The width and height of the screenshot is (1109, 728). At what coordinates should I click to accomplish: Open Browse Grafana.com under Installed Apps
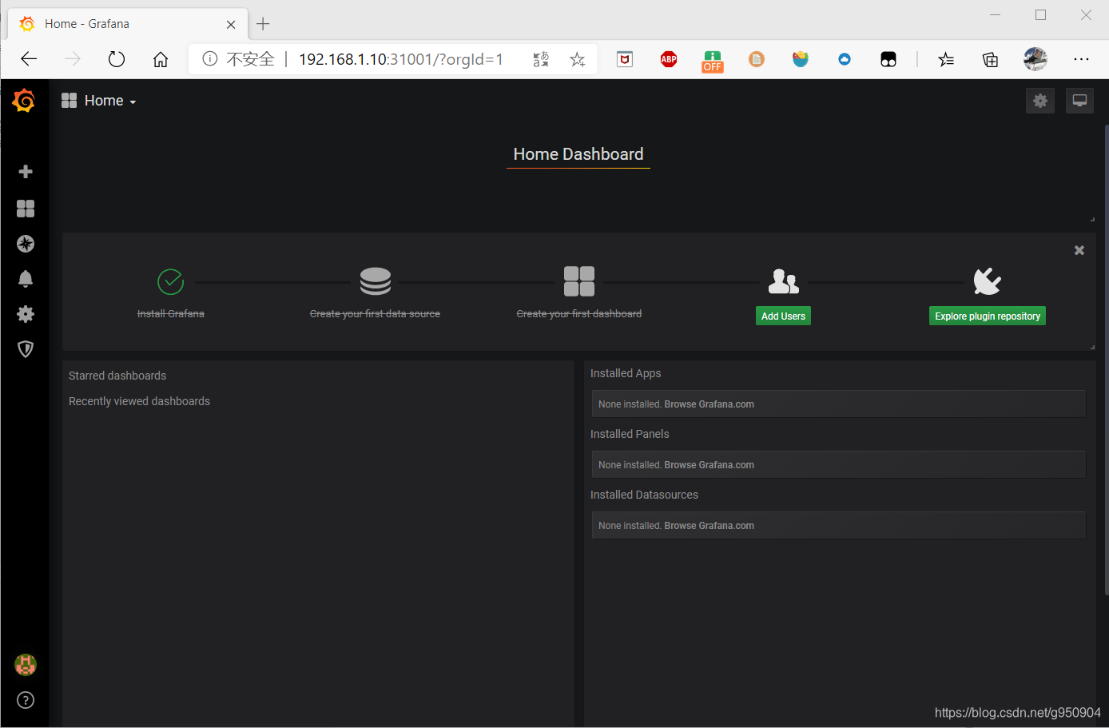710,404
